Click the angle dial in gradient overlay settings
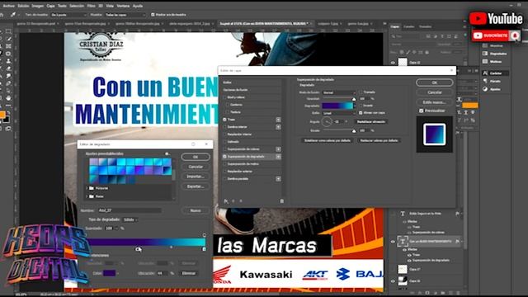Image resolution: width=528 pixels, height=297 pixels. (327, 121)
